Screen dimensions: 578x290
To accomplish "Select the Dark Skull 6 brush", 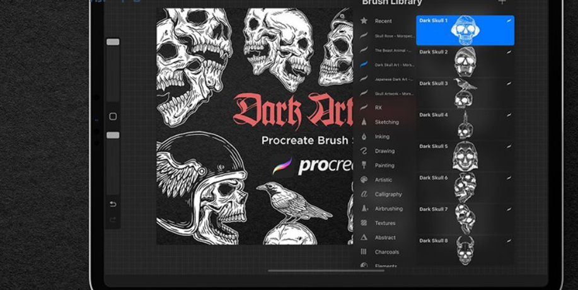I will [x=465, y=188].
